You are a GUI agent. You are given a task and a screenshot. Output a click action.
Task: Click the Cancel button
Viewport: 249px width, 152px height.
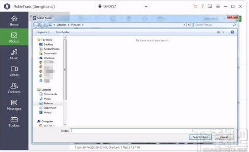pyautogui.click(x=224, y=137)
